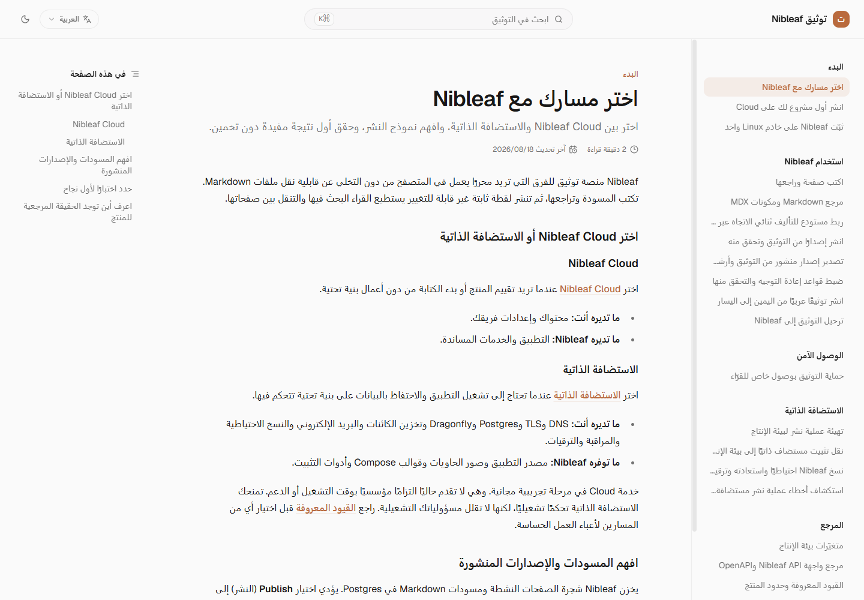
Task: Follow the inline الاستضافة الذاتية link
Action: (x=587, y=395)
